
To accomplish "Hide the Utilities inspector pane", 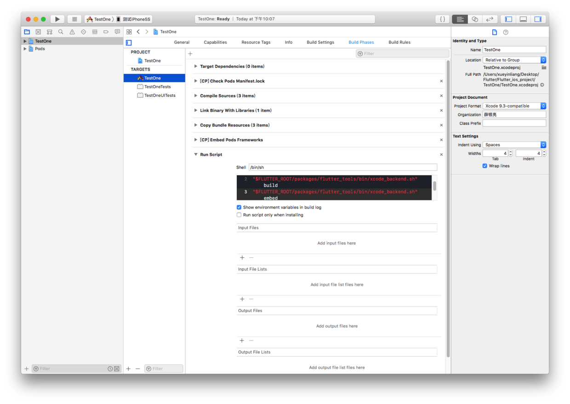I will (538, 19).
